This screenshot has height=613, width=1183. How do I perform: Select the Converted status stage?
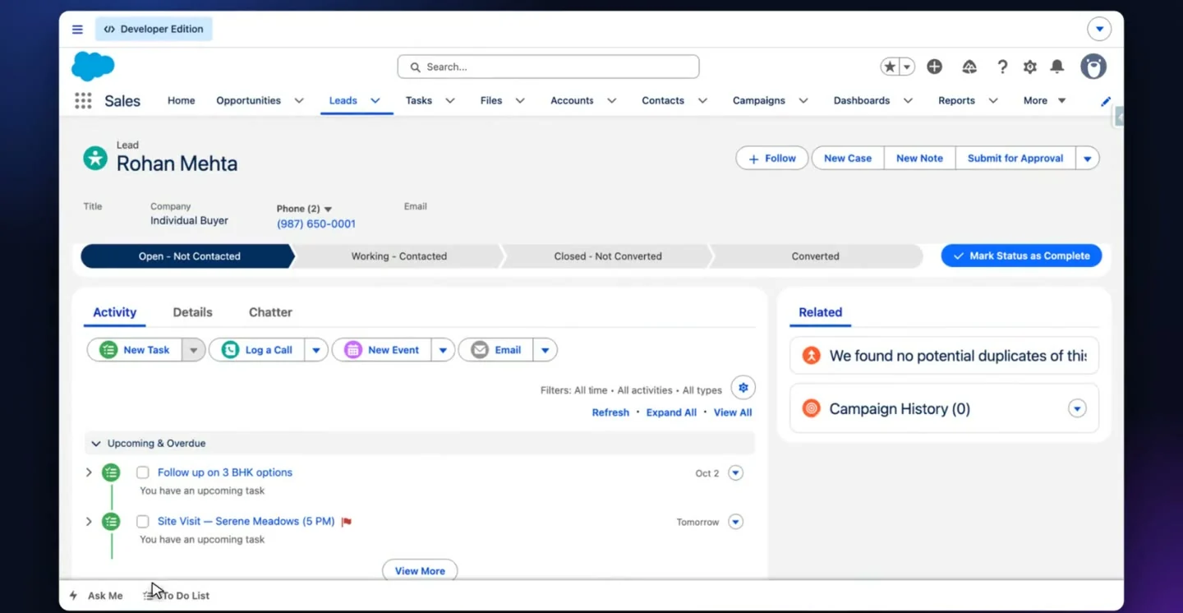pyautogui.click(x=815, y=256)
